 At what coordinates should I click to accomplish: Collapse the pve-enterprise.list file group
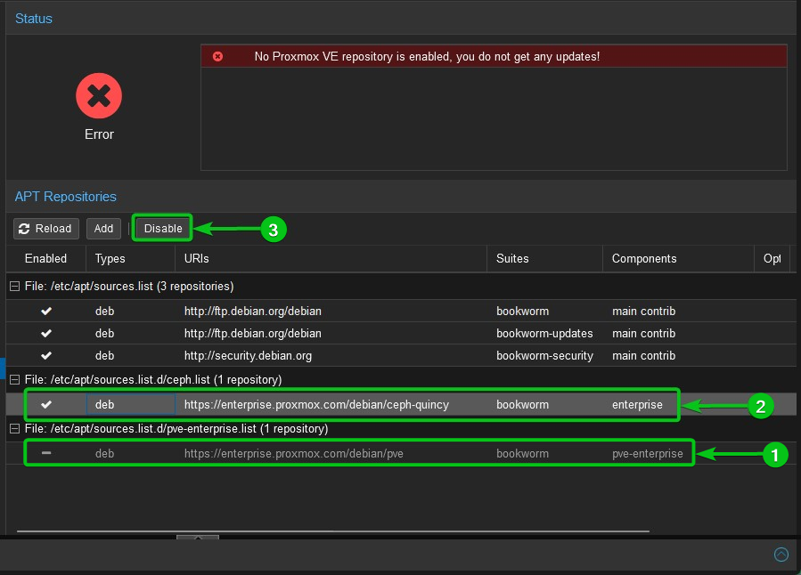click(15, 428)
